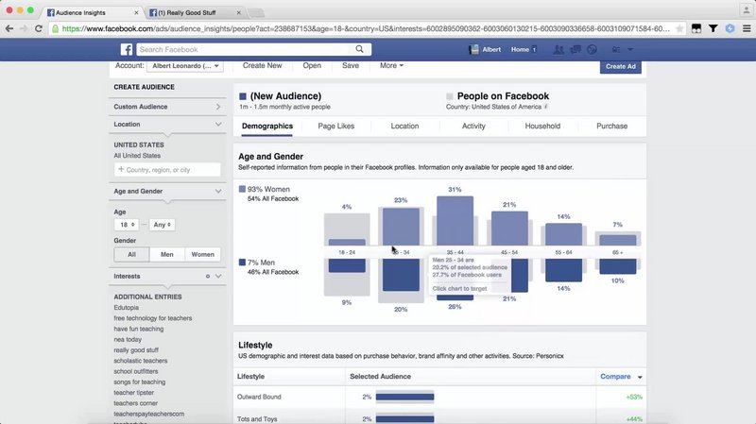Reload the page in browser

[39, 28]
